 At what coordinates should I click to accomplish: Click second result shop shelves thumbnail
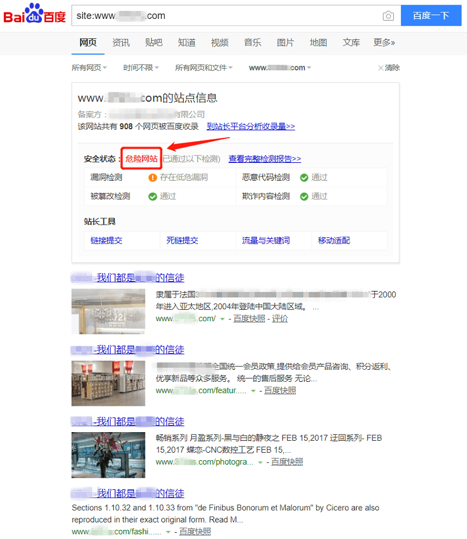tap(108, 384)
